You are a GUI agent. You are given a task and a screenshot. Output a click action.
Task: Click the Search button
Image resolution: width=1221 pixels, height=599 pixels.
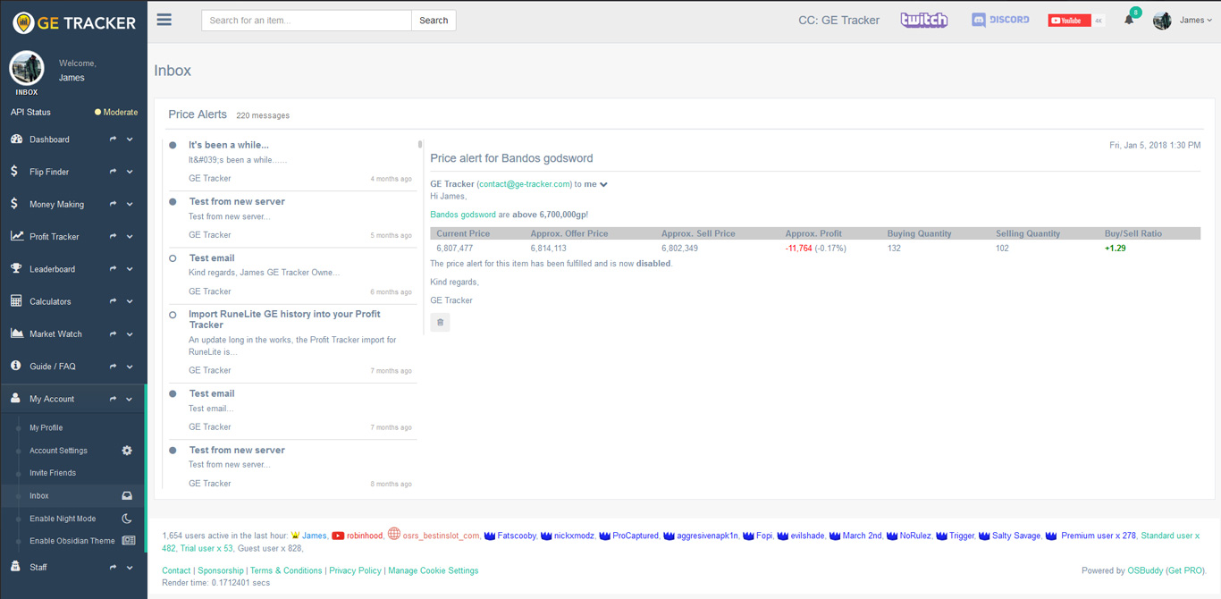(434, 20)
